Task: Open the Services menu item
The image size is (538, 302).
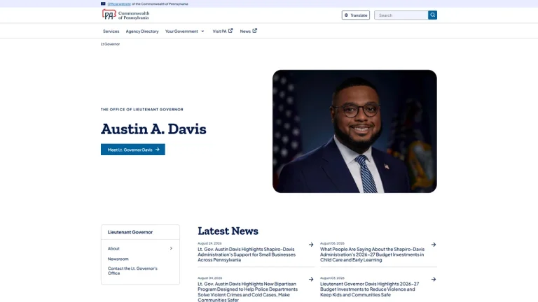Action: 111,31
